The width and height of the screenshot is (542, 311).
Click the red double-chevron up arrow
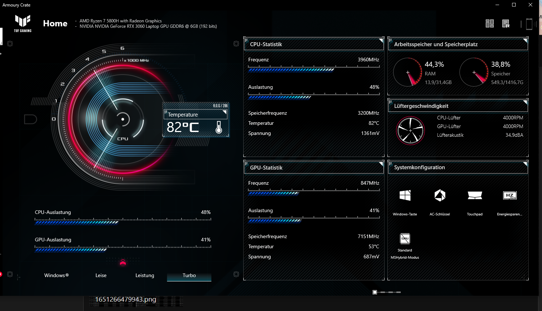click(x=123, y=262)
